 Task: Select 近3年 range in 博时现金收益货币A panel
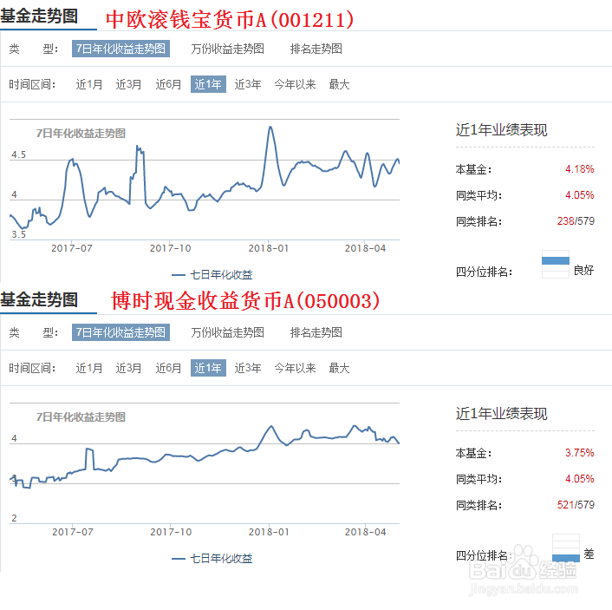(248, 368)
